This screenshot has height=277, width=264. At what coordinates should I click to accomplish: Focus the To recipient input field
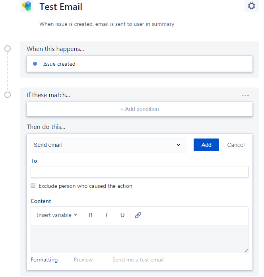(140, 172)
